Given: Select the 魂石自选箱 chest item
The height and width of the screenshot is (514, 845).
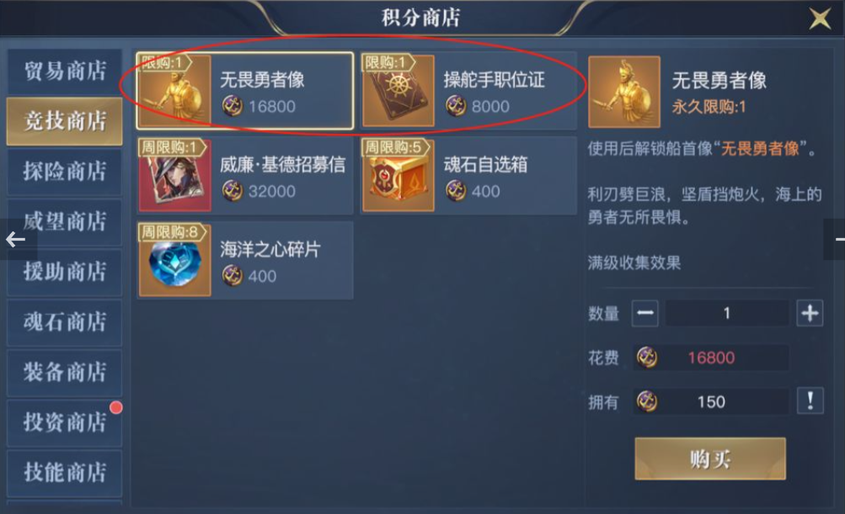Looking at the screenshot, I should click(x=469, y=176).
